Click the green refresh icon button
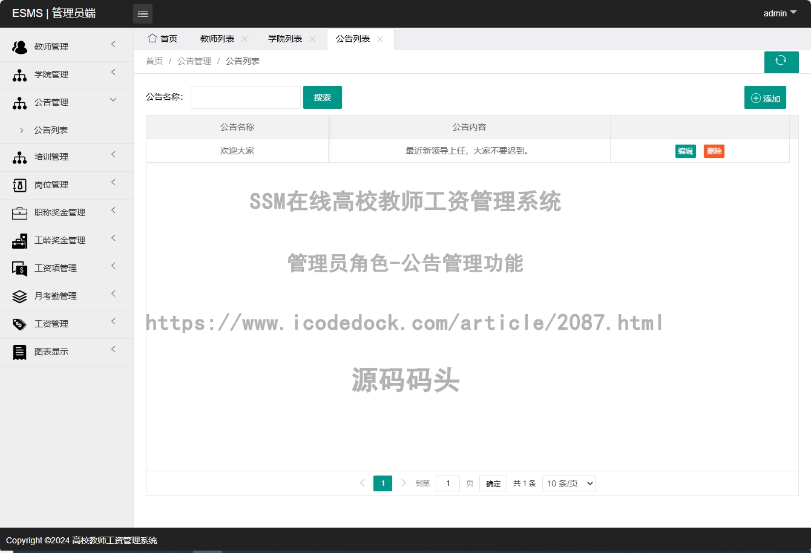This screenshot has height=553, width=811. (x=781, y=61)
